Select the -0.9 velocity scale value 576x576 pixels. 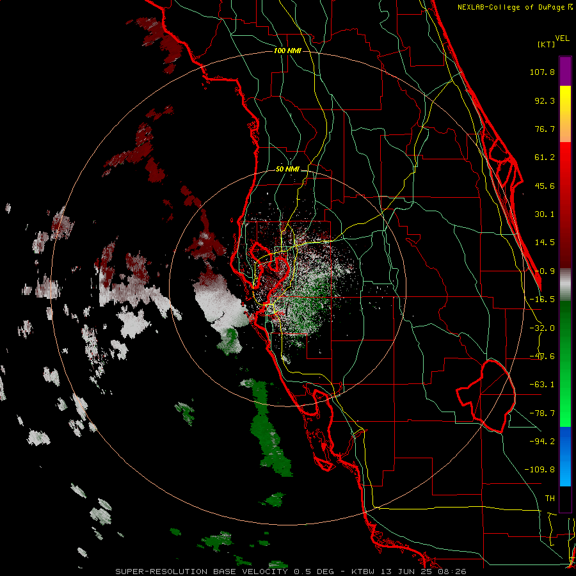[545, 271]
